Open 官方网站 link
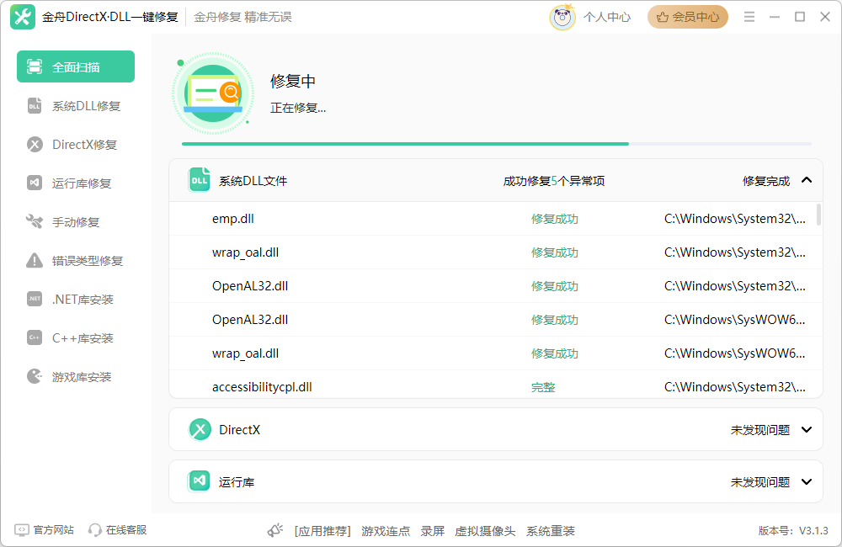 click(x=53, y=530)
